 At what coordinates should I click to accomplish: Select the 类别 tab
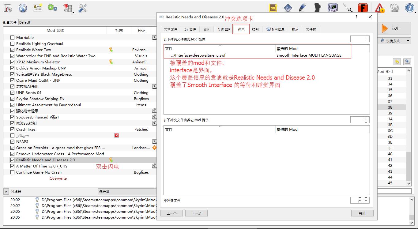(255, 29)
